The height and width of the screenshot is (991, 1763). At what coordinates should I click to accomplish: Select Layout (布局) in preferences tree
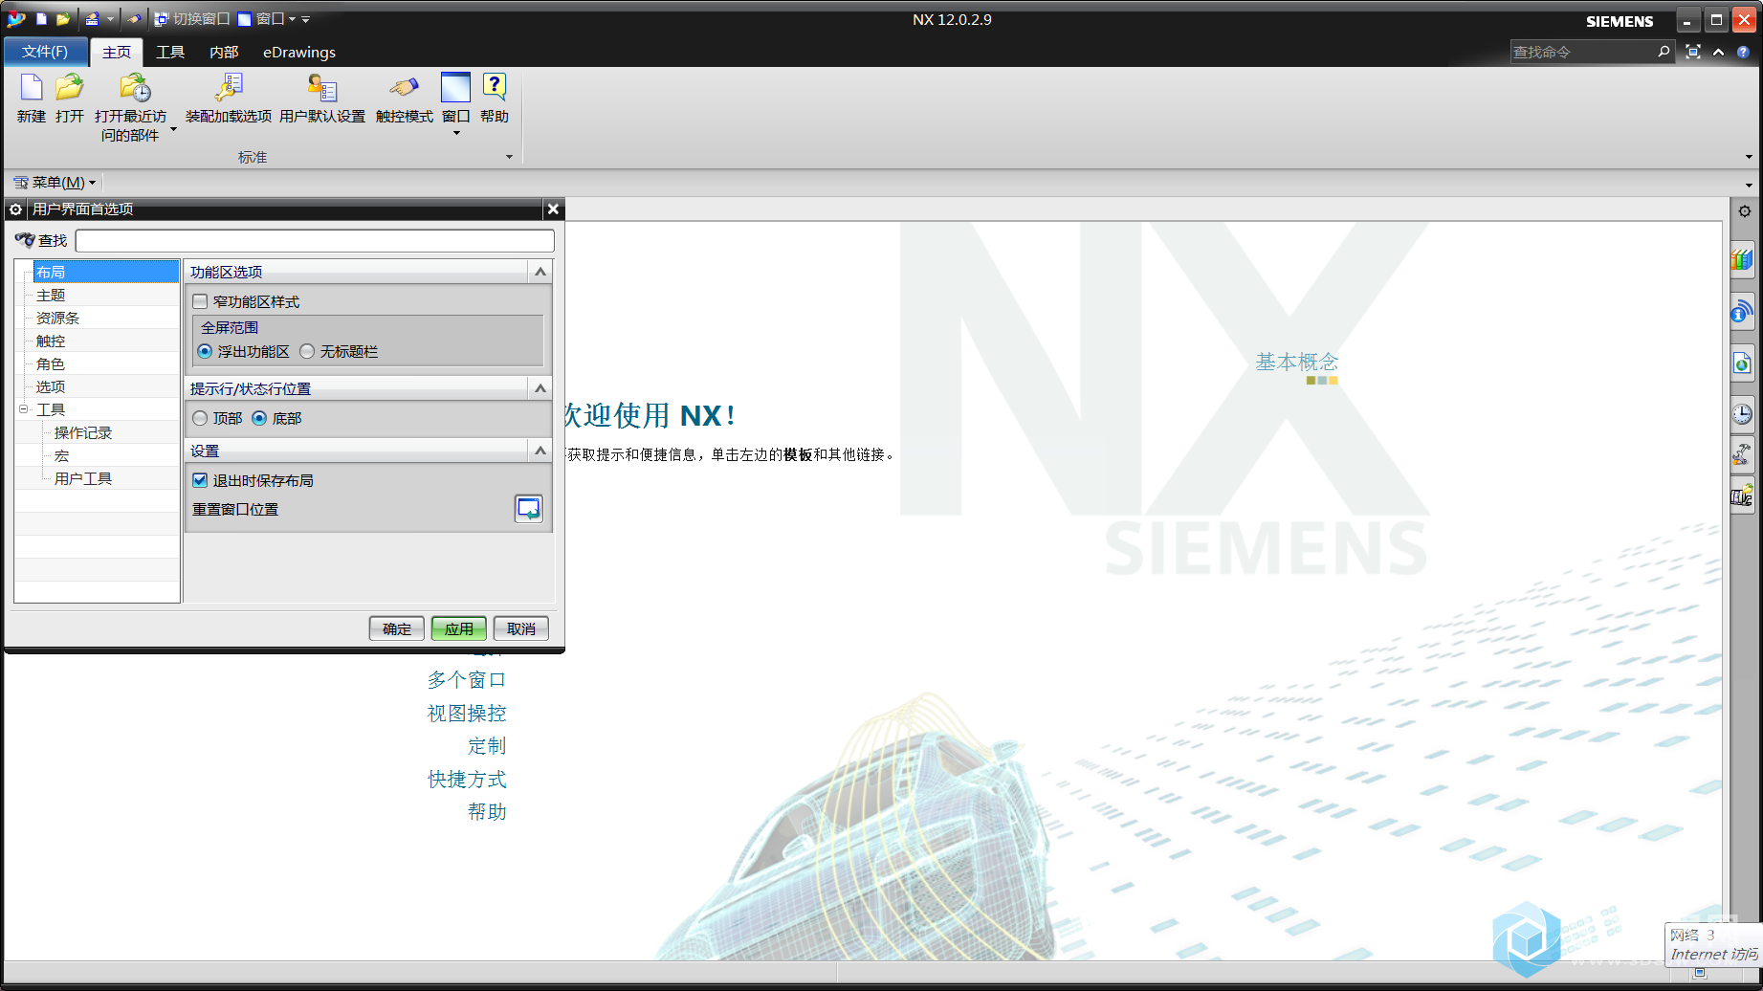click(106, 272)
